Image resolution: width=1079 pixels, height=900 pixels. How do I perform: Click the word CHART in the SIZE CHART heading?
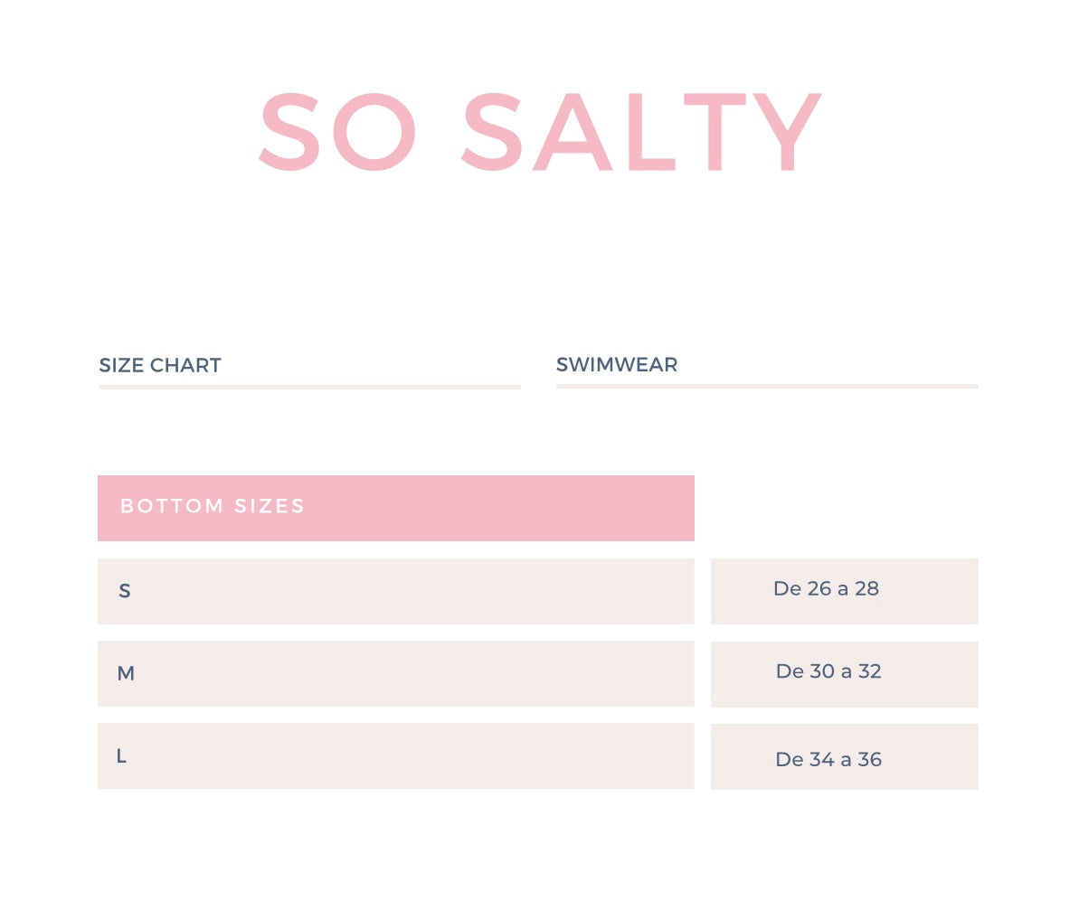[185, 366]
